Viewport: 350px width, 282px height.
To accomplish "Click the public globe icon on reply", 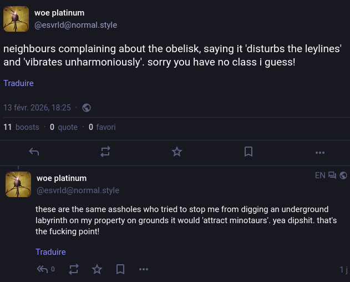I will click(x=343, y=175).
